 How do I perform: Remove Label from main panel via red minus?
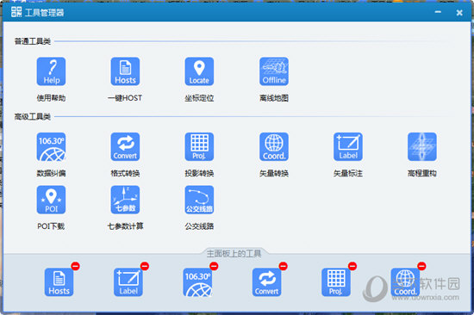click(x=145, y=266)
